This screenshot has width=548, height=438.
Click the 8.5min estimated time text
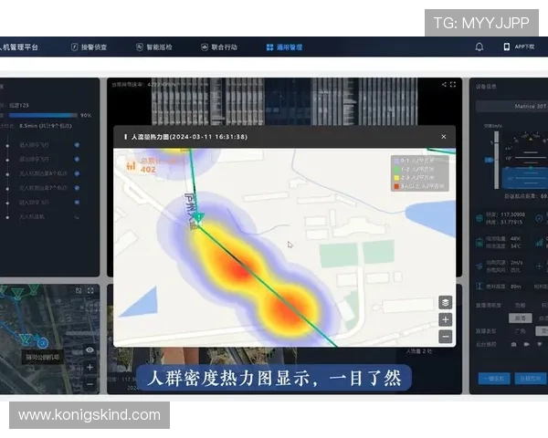pos(46,126)
